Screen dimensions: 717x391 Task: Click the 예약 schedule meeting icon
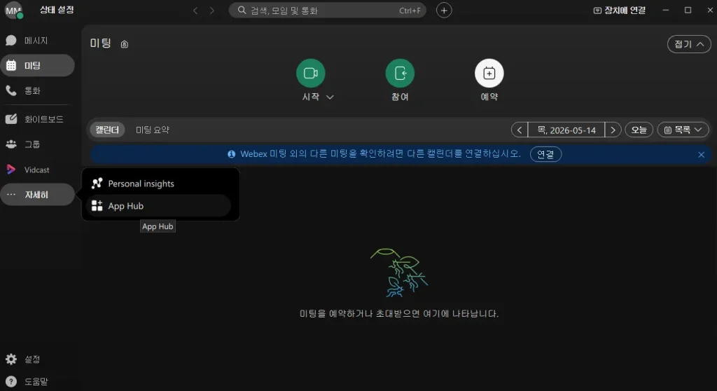click(x=489, y=74)
